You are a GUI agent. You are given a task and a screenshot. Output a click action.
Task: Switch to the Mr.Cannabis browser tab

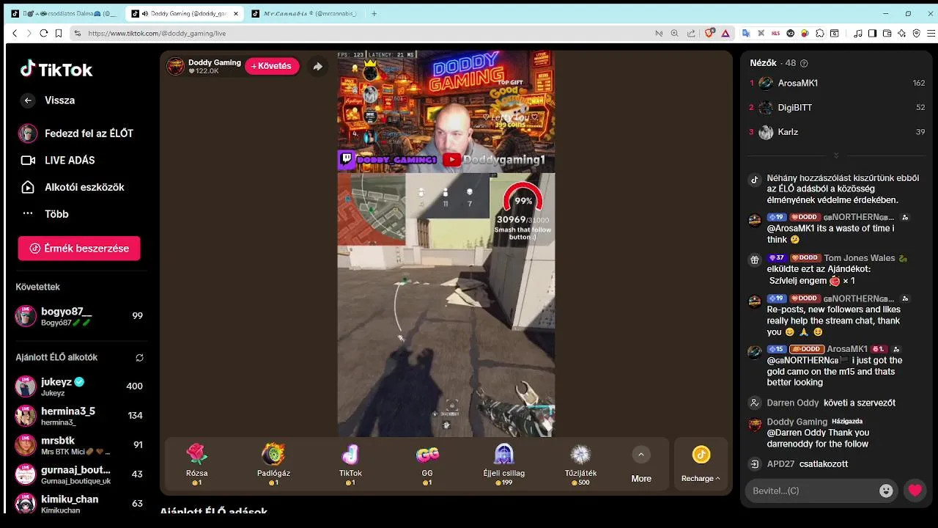click(x=303, y=13)
